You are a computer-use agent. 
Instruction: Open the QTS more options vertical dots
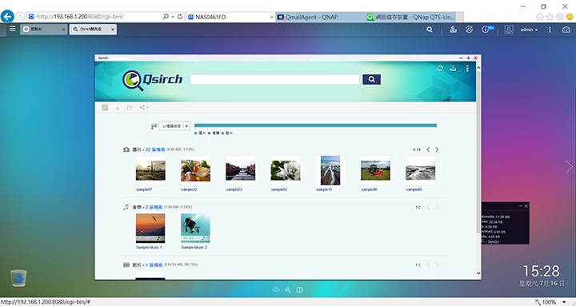[x=550, y=30]
